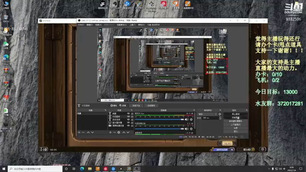Increase transition duration with stepper arrow
Image resolution: width=306 pixels, height=172 pixels.
point(220,117)
